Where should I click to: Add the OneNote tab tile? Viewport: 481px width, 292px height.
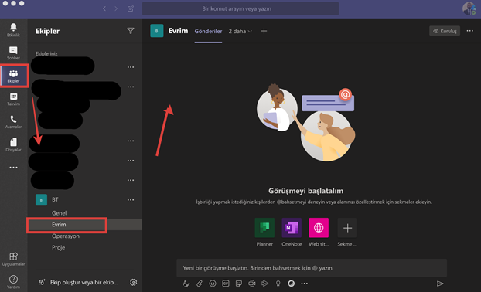(x=292, y=228)
